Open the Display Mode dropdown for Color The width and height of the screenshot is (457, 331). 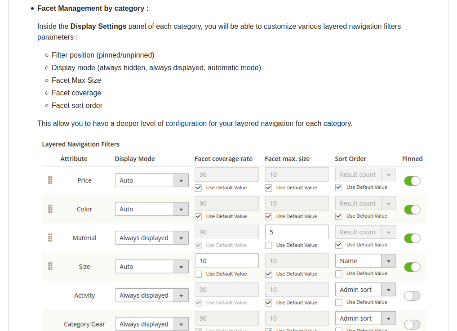click(x=182, y=209)
